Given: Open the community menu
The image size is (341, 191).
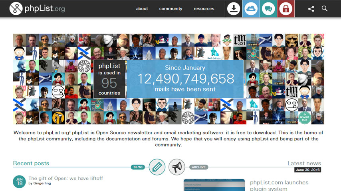Looking at the screenshot, I should point(171,9).
